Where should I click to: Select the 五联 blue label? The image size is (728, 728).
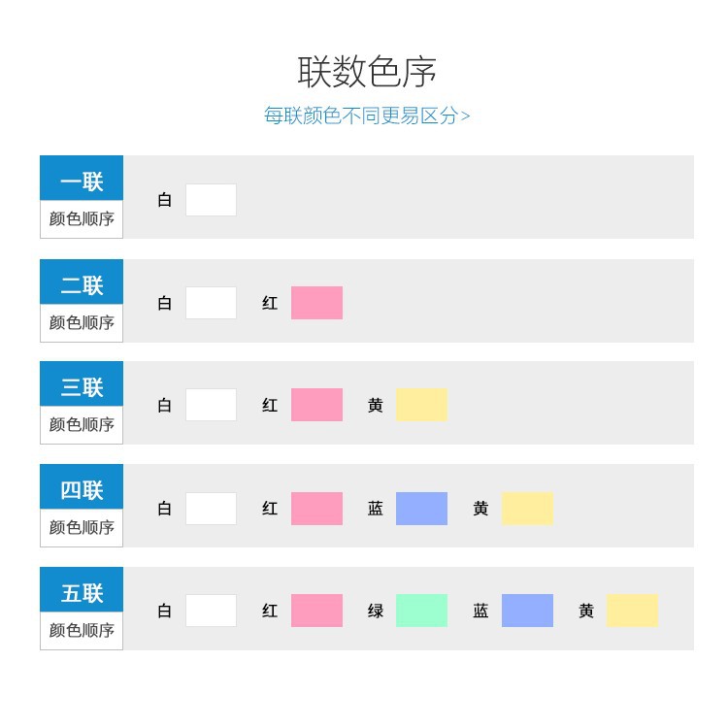point(82,589)
